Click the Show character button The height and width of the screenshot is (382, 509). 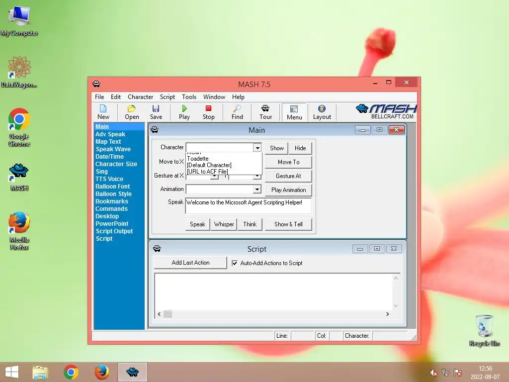tap(276, 148)
